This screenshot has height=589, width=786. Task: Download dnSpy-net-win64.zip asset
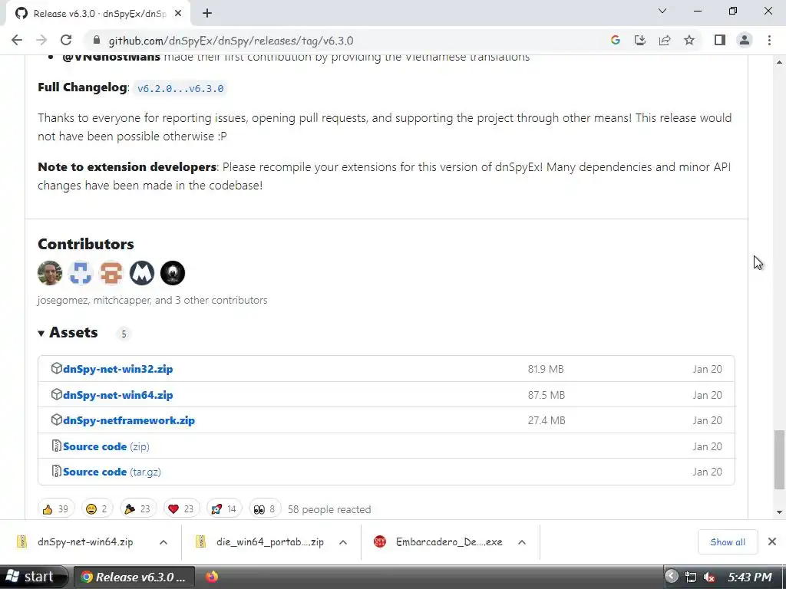(x=117, y=395)
